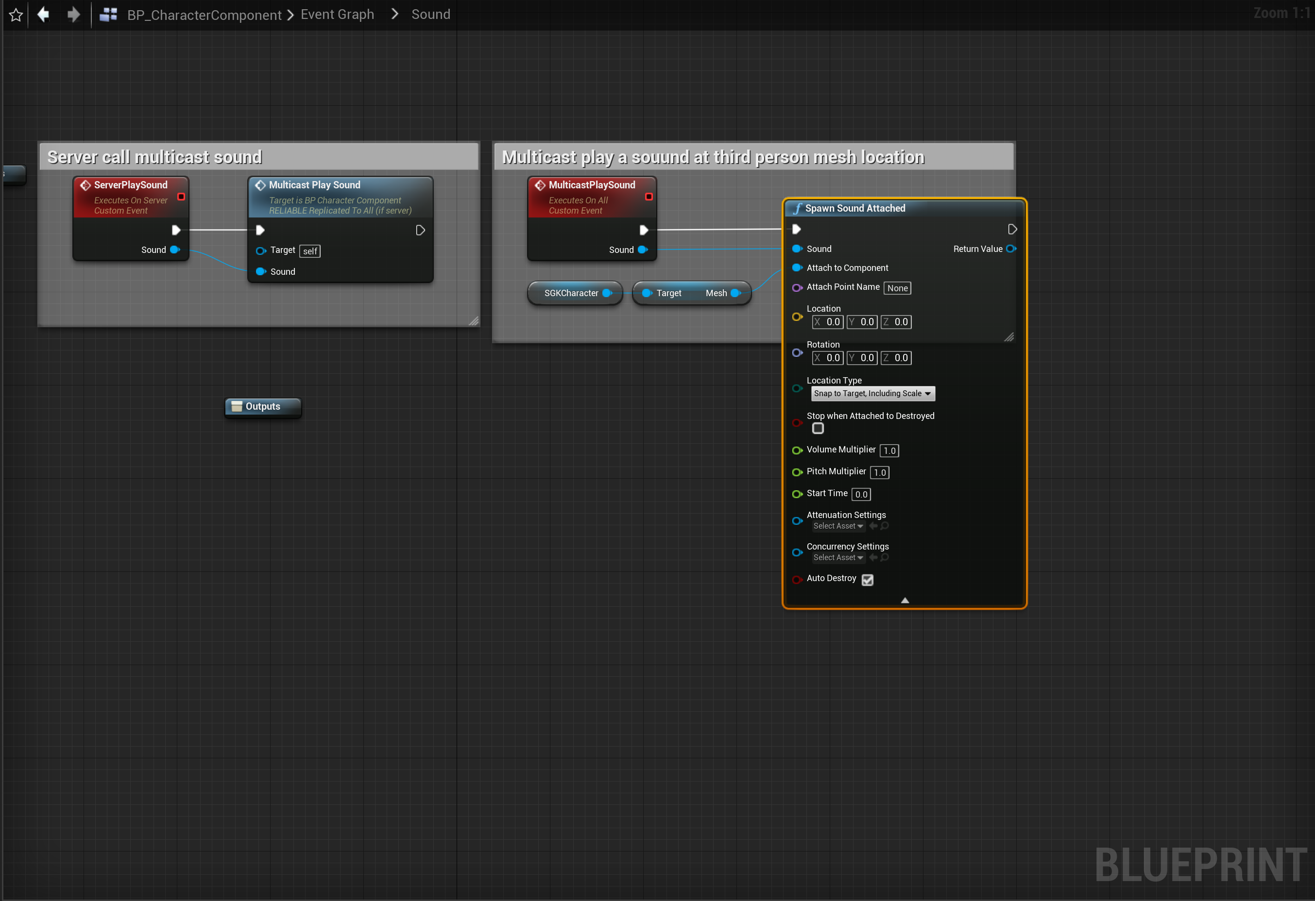Open Concurrency Settings Select Asset dropdown
This screenshot has width=1315, height=901.
[x=838, y=558]
